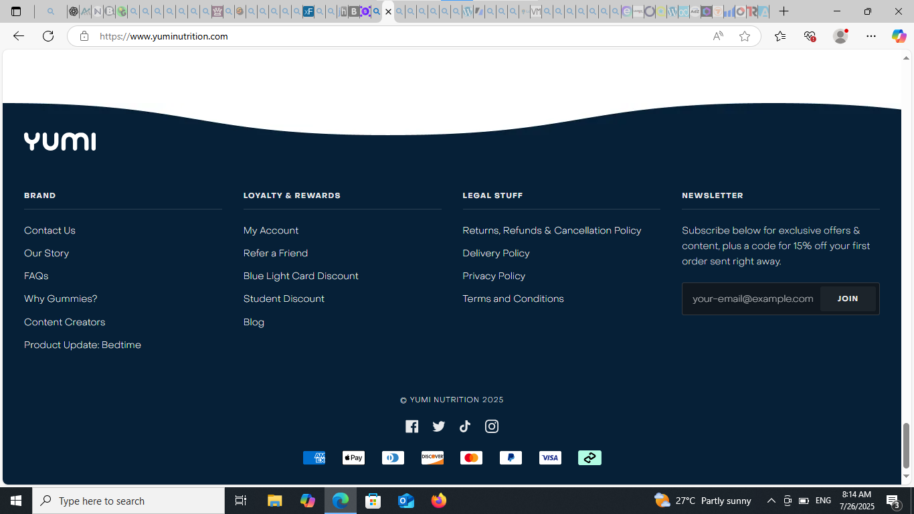This screenshot has height=514, width=914.
Task: Open the Instagram social icon
Action: pyautogui.click(x=492, y=426)
